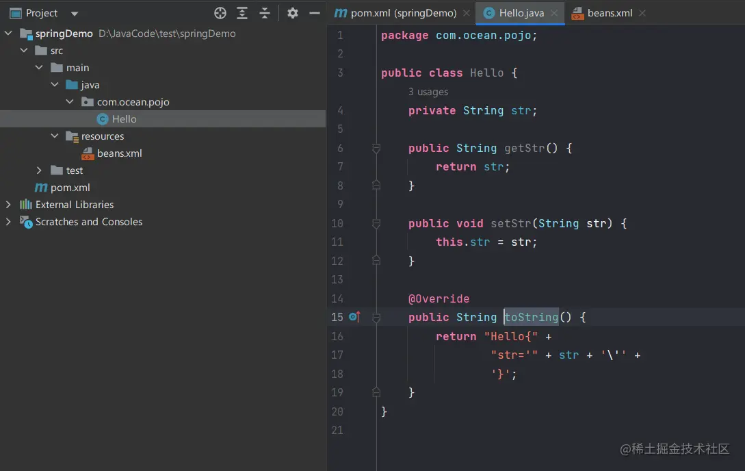The image size is (745, 471).
Task: Collapse the java source folder
Action: click(x=55, y=85)
